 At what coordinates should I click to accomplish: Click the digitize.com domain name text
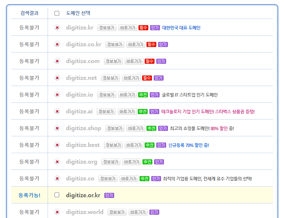[83, 61]
